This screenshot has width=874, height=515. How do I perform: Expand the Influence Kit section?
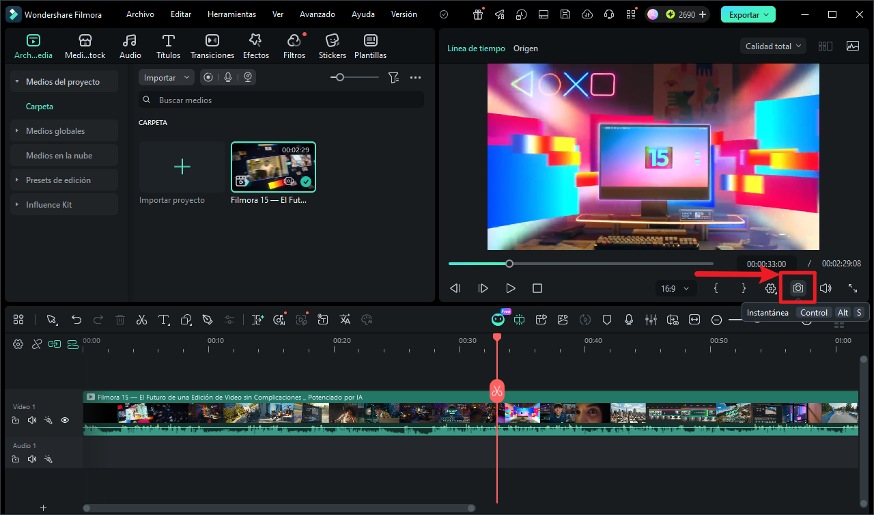pos(17,205)
